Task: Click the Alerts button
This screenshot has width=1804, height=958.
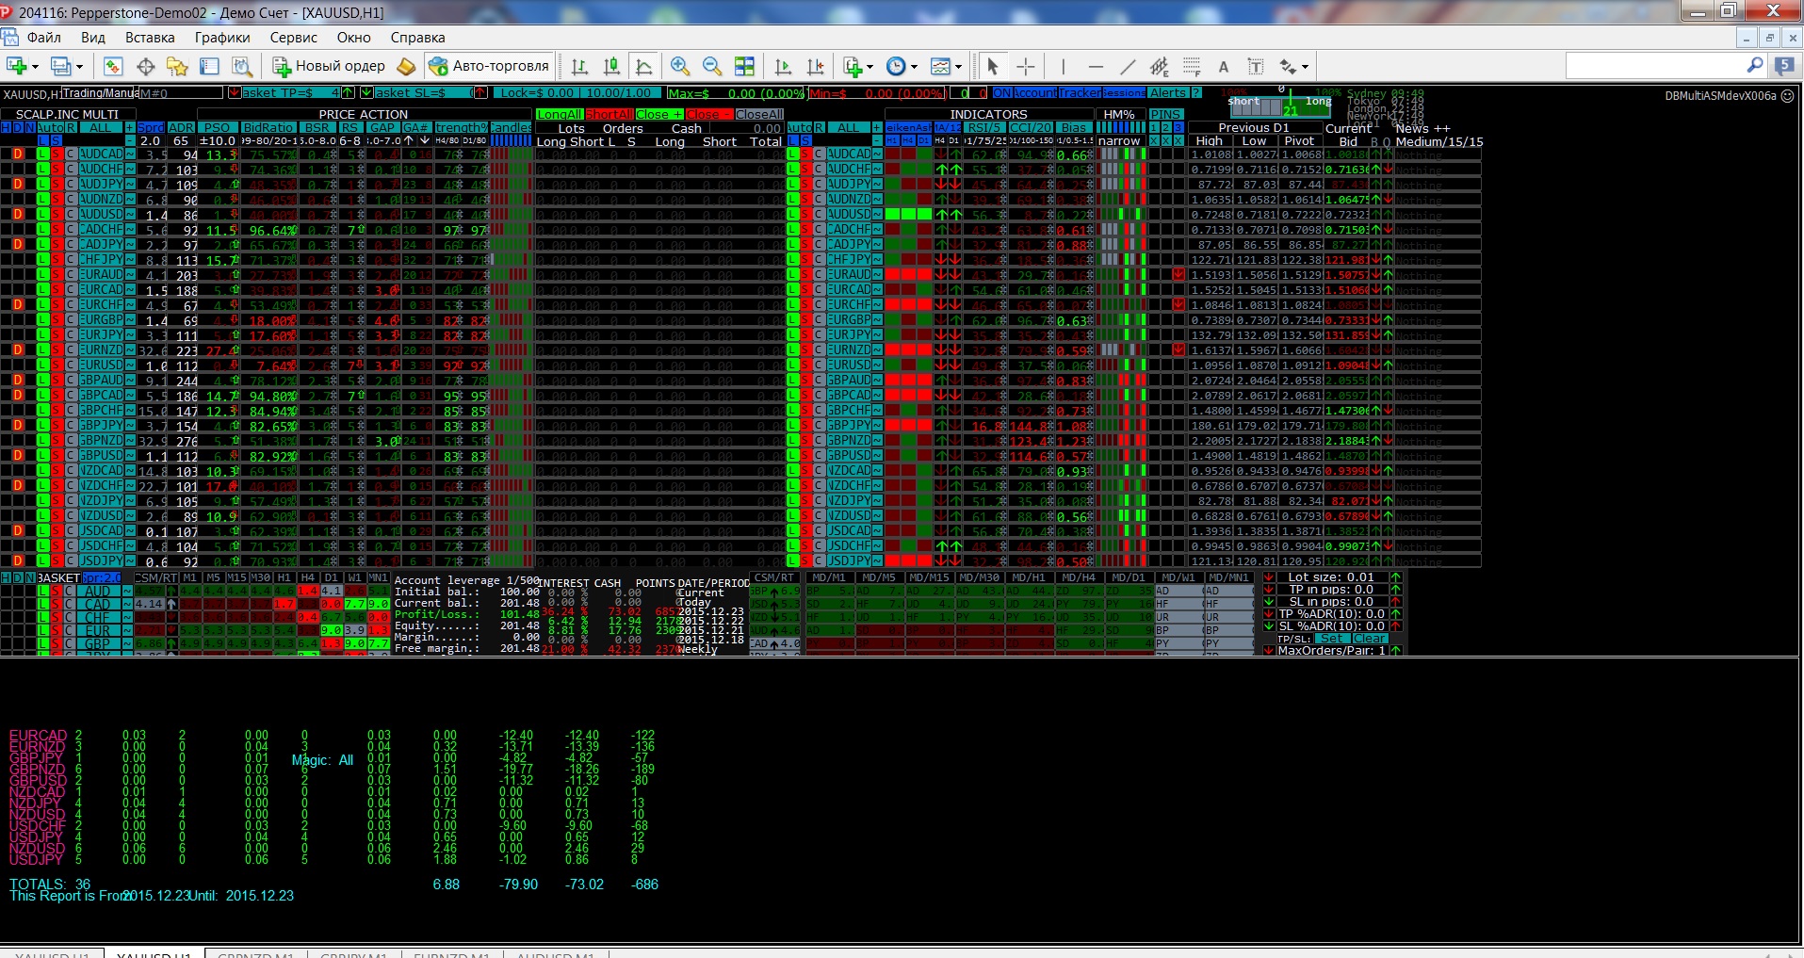Action: (1168, 92)
